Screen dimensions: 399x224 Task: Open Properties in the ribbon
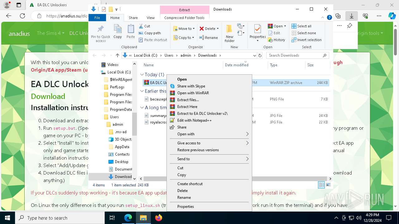coord(257,34)
